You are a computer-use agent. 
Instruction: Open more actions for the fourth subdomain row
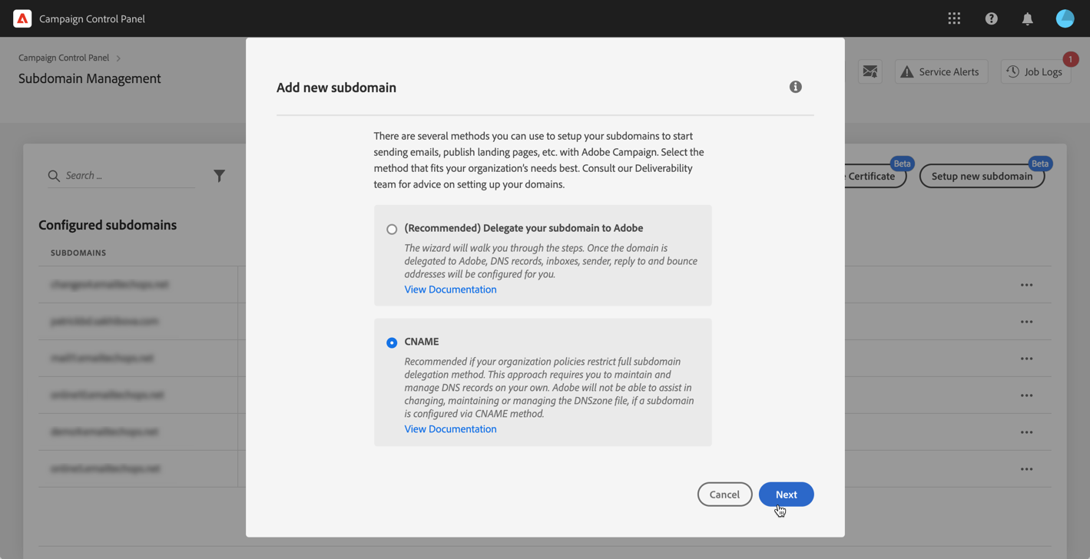(1027, 395)
